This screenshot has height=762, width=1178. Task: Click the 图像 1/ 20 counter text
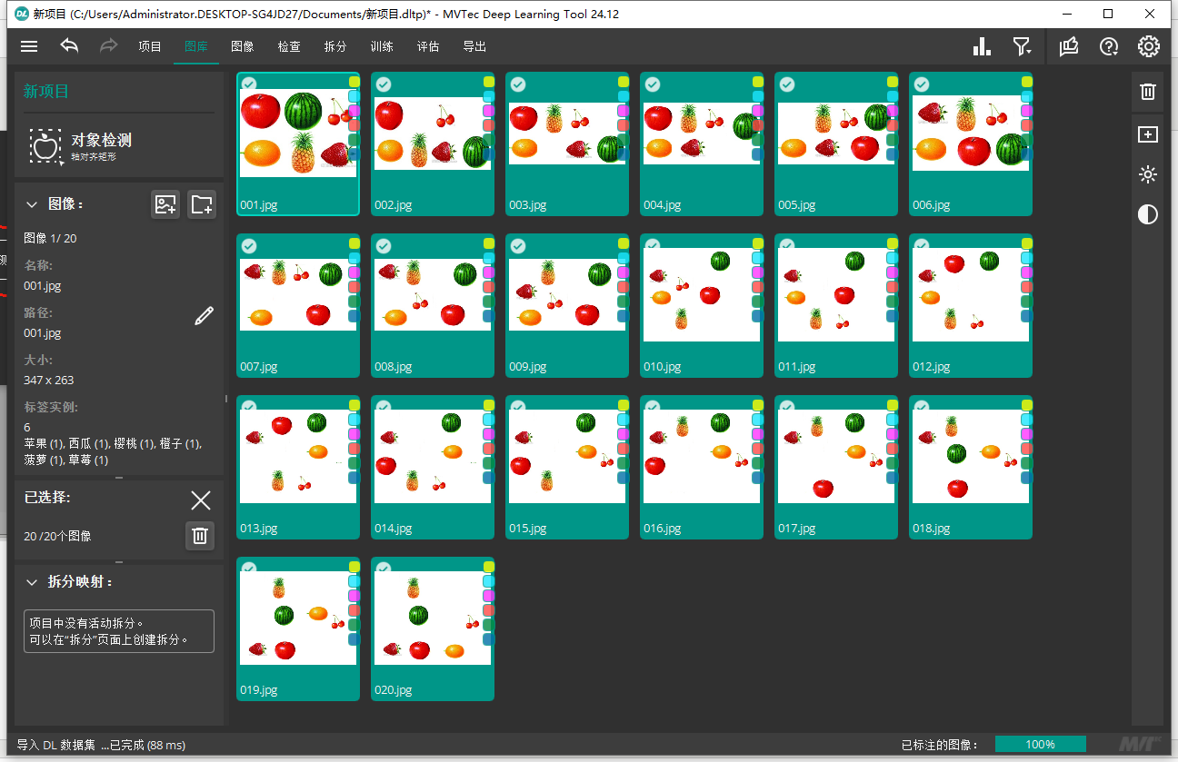pos(50,238)
